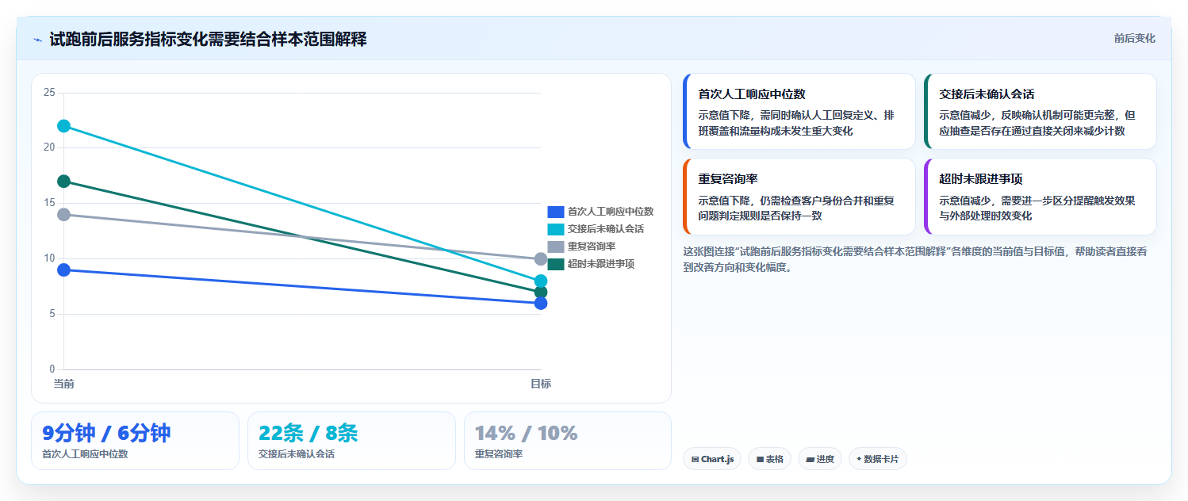Open the 重复咨询率 explanation card

(x=799, y=197)
